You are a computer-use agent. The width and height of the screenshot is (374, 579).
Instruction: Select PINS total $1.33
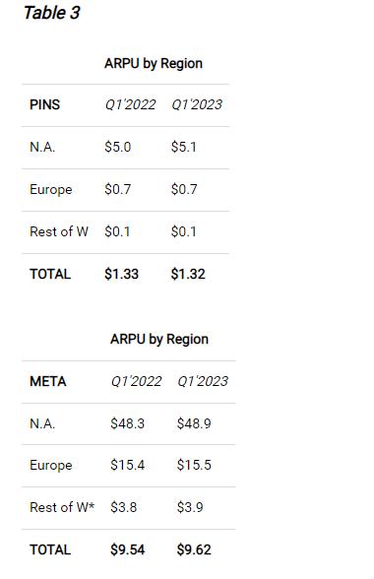point(121,274)
